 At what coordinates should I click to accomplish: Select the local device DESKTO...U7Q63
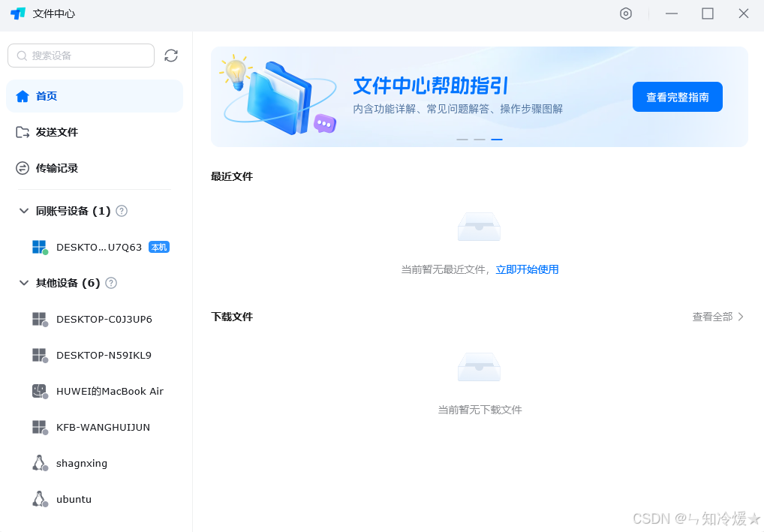coord(98,247)
